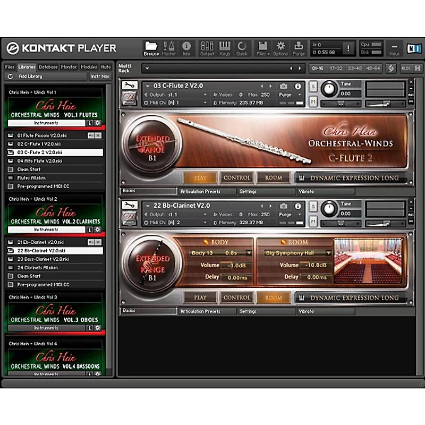Open the PLAY page on Bb-Clarinet
The height and width of the screenshot is (425, 425).
[200, 297]
